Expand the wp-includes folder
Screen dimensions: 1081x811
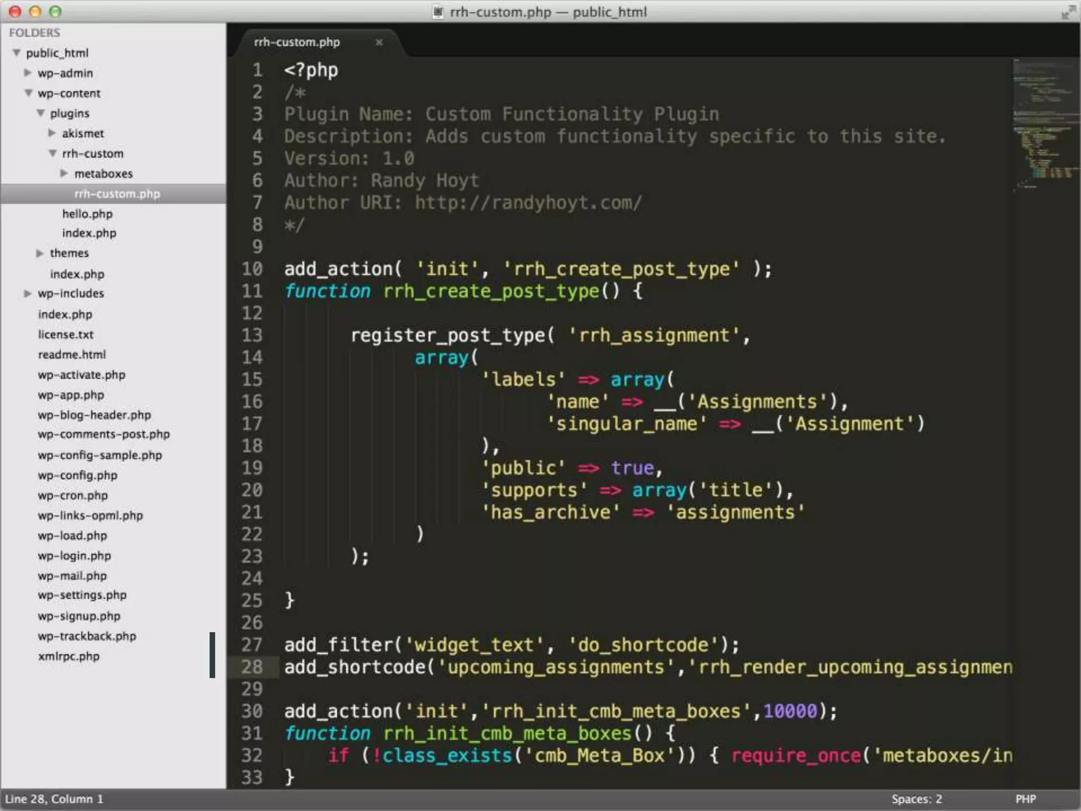tap(28, 294)
